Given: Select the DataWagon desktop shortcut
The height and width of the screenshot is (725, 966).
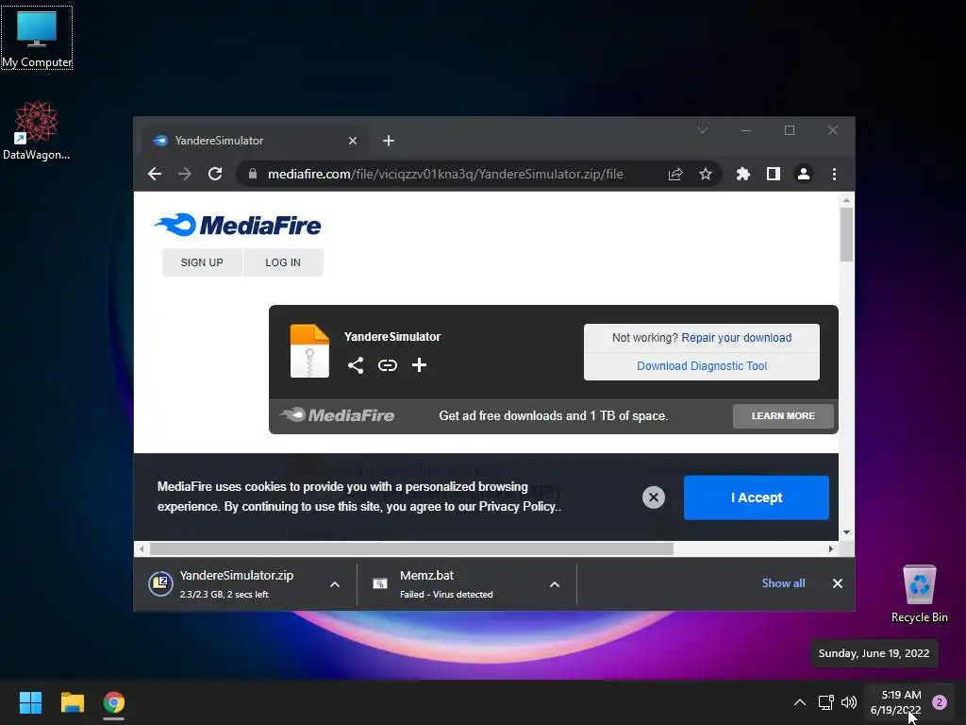Looking at the screenshot, I should [37, 130].
